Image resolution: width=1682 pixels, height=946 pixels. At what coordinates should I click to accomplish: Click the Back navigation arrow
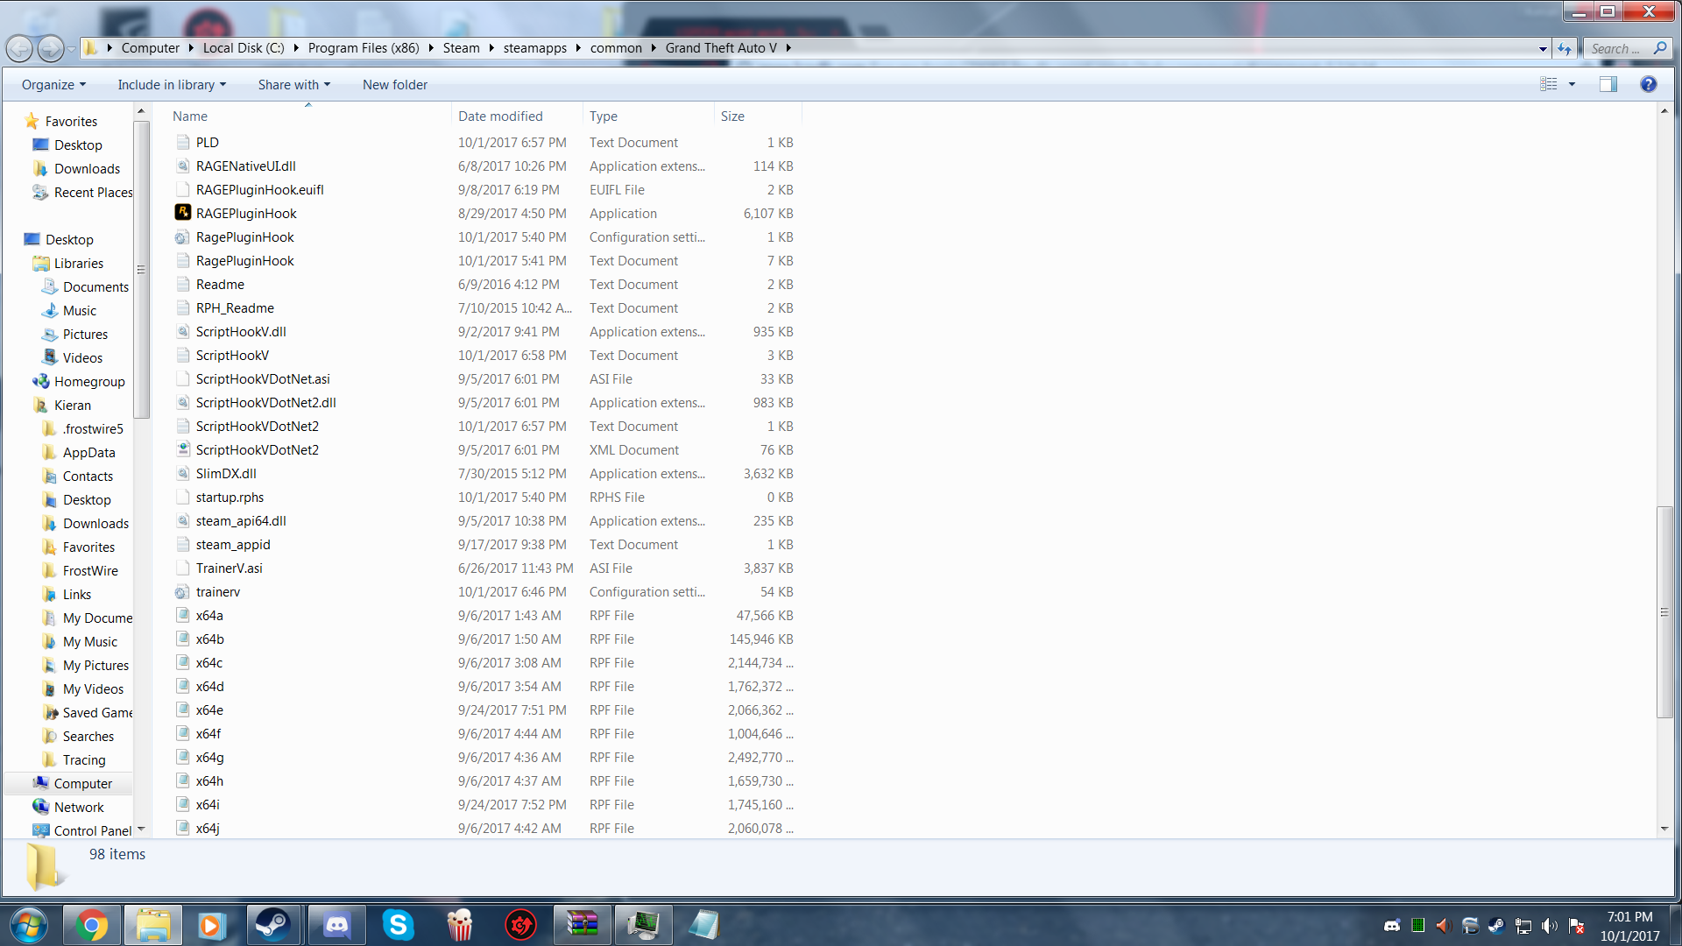click(x=19, y=48)
